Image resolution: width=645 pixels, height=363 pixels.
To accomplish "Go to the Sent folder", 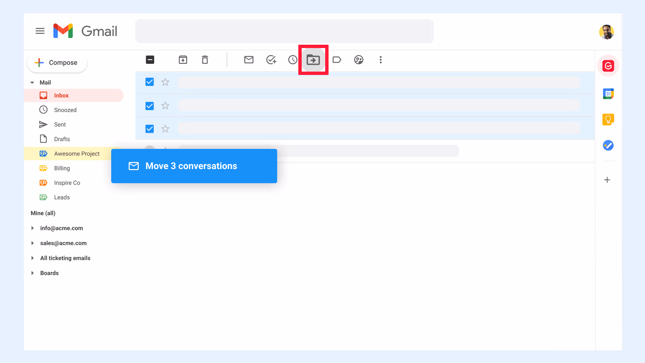I will pos(60,125).
